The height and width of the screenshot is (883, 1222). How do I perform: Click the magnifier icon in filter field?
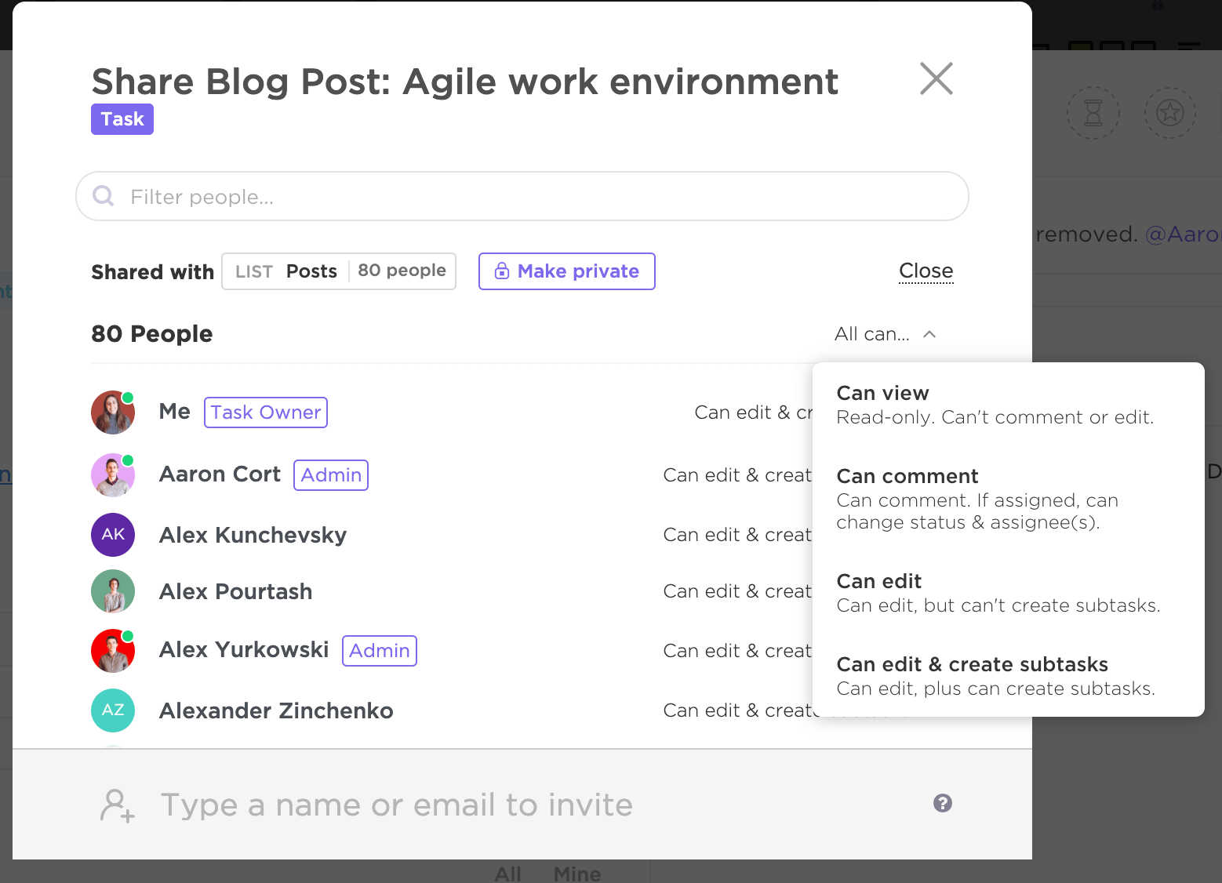104,196
